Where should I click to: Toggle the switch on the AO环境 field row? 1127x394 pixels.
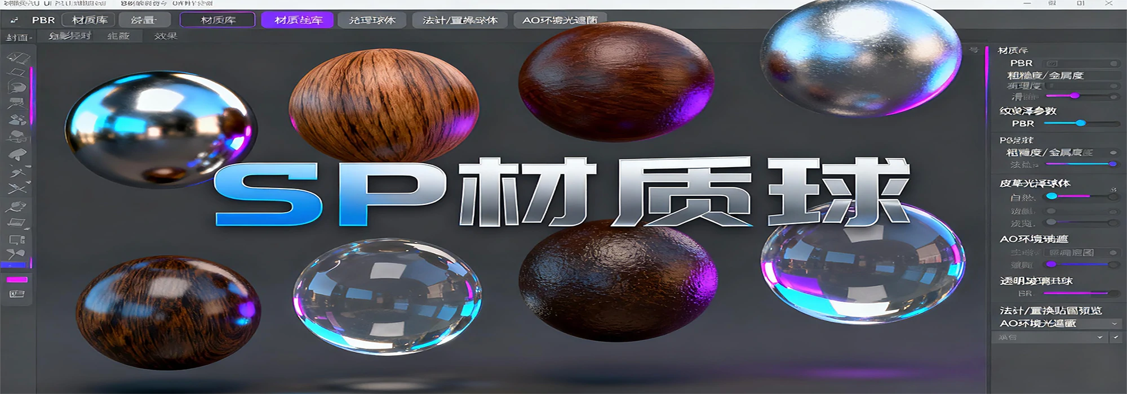[x=1113, y=253]
